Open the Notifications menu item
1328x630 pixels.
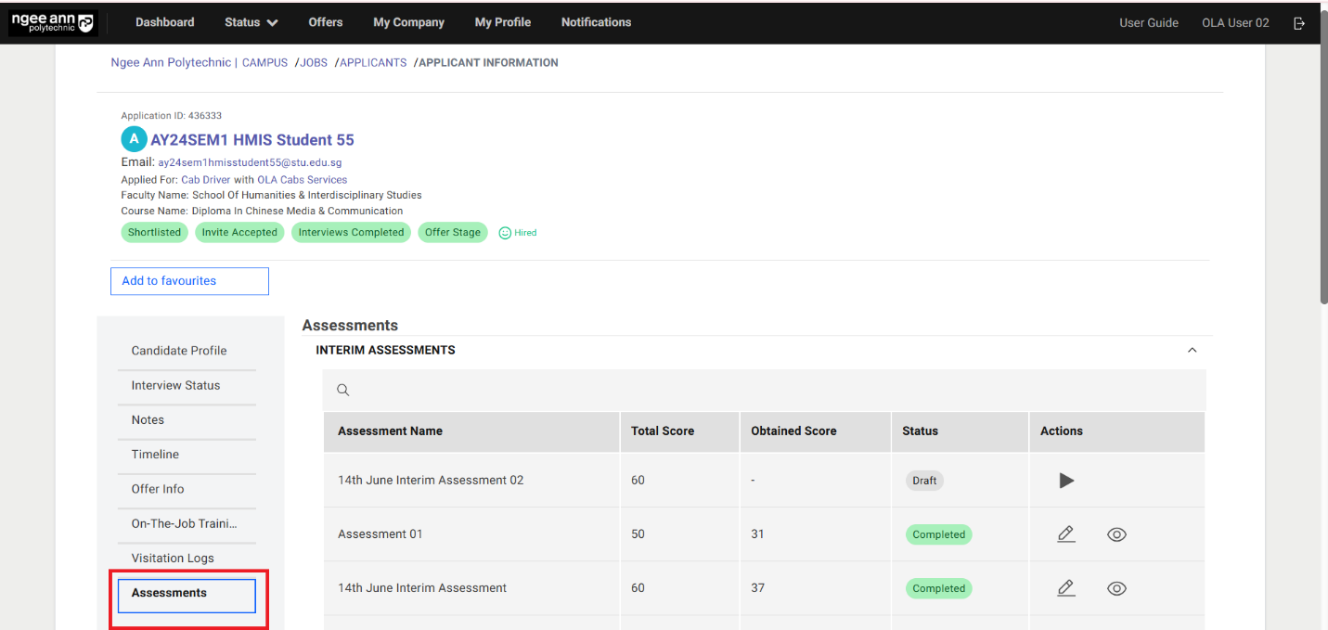596,22
